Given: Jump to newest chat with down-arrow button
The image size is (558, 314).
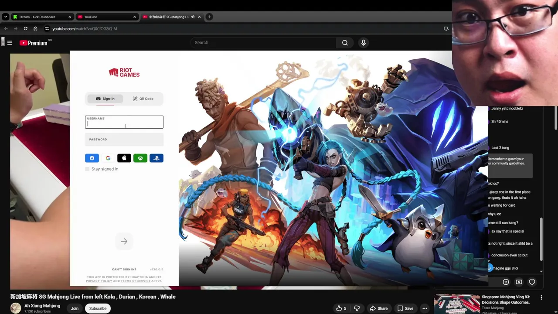Looking at the screenshot, I should click(490, 268).
